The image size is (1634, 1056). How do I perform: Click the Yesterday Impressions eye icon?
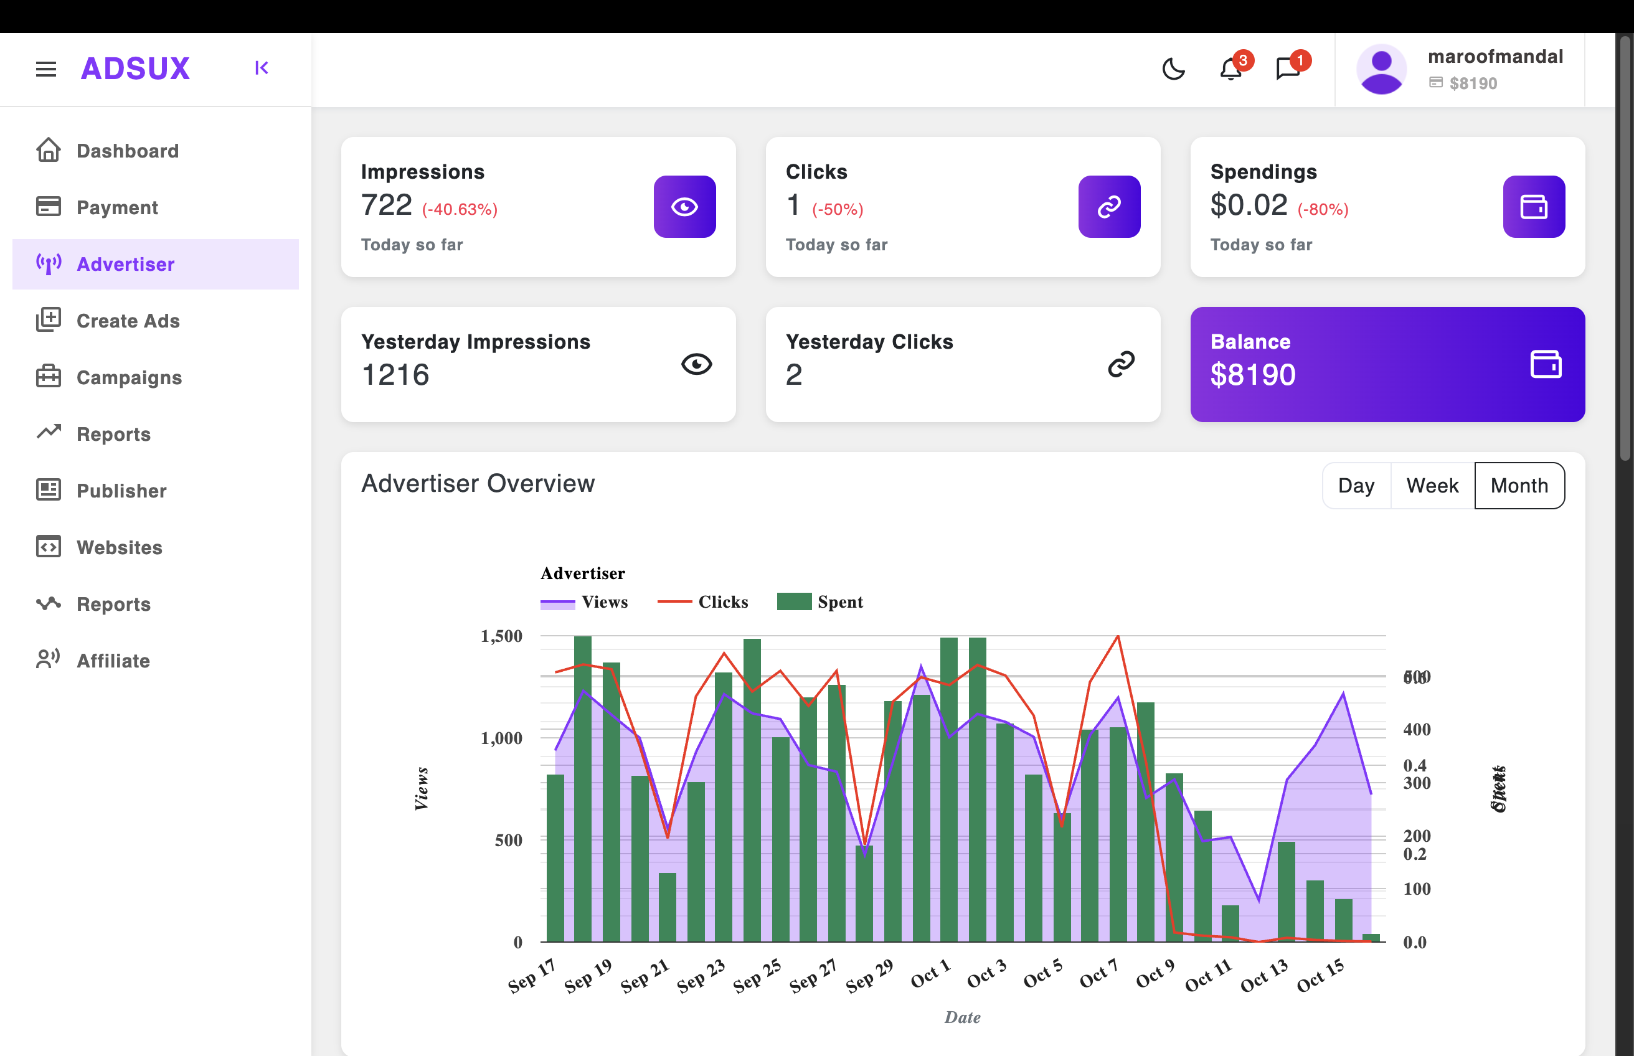[696, 364]
